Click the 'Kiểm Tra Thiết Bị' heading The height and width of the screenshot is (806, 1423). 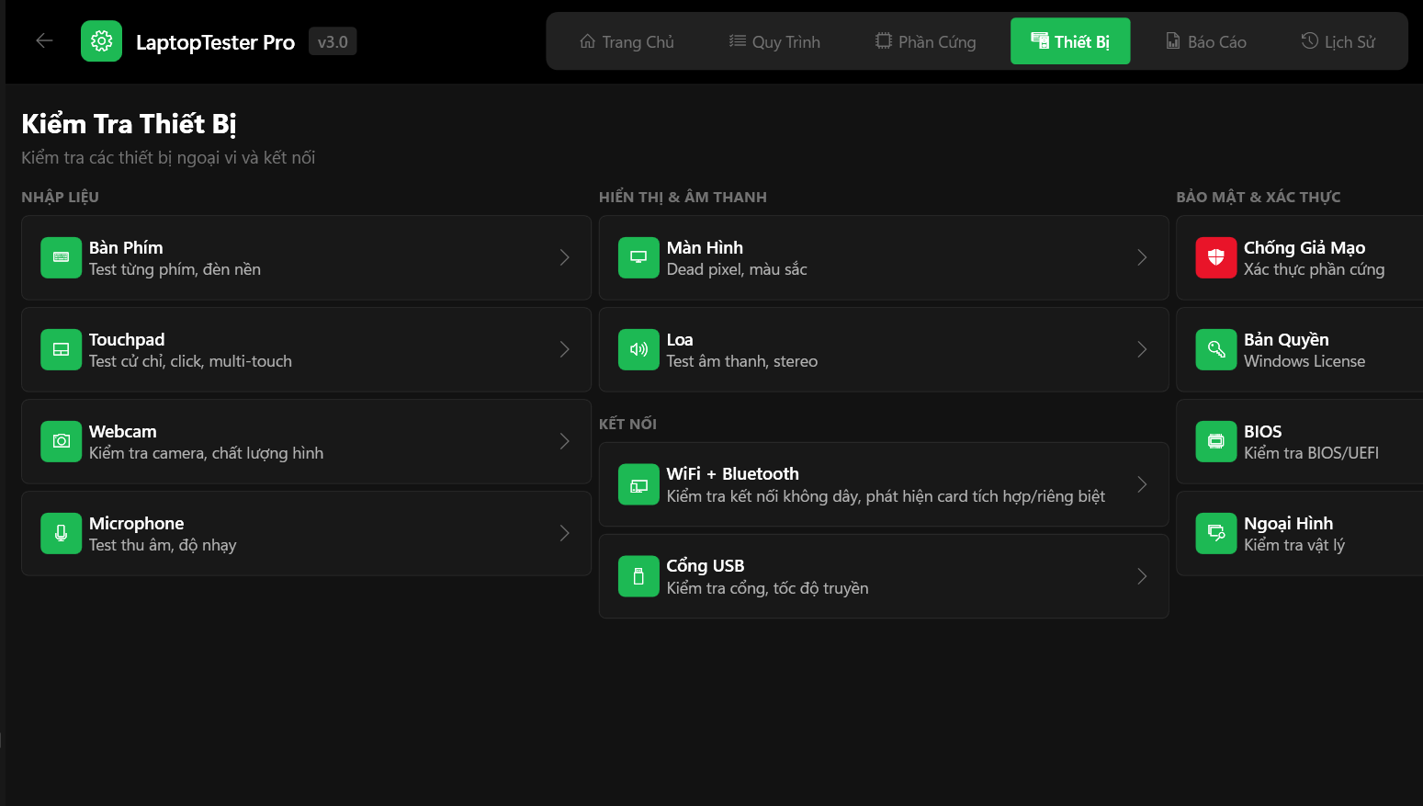[x=129, y=123]
